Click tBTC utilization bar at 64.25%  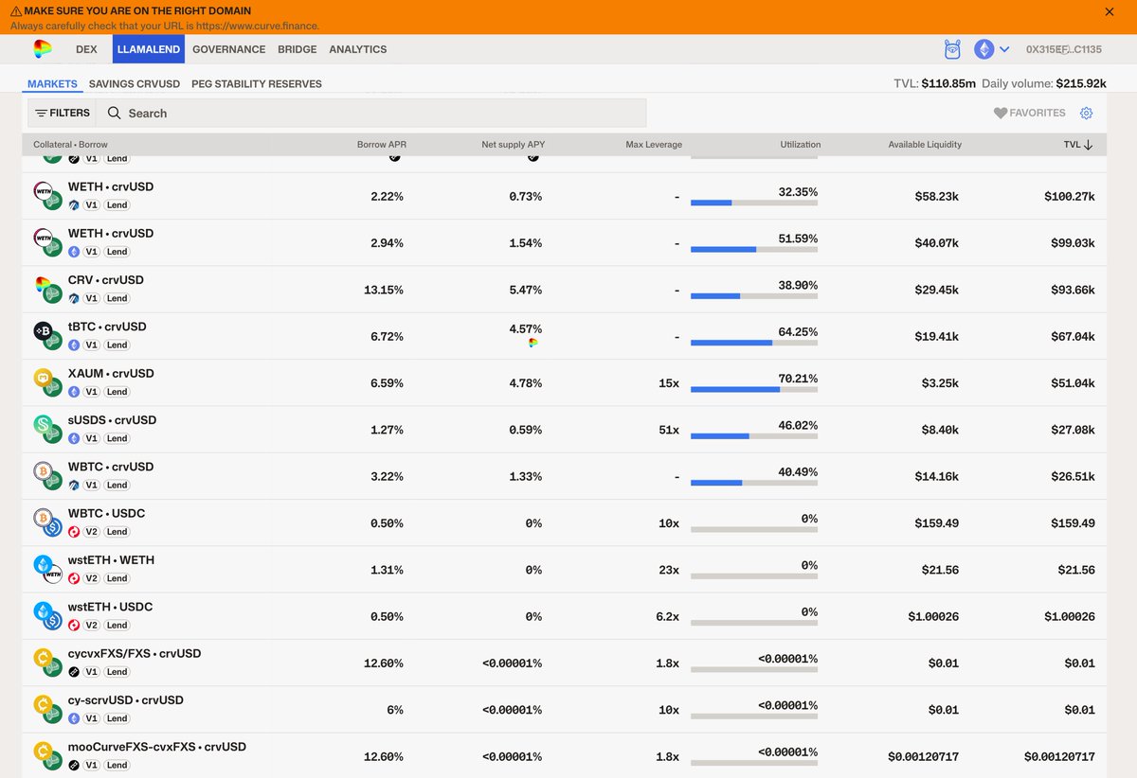click(754, 343)
